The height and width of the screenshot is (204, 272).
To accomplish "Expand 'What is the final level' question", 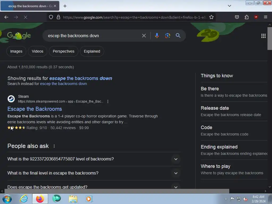I will 94,173.
